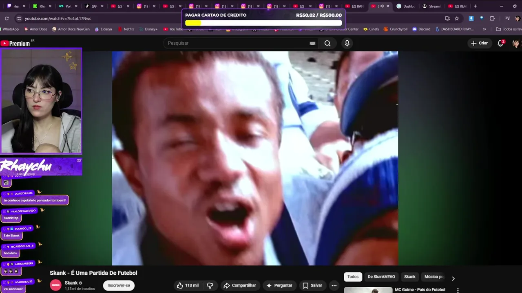Open the three-dot more actions menu
Image resolution: width=522 pixels, height=293 pixels.
[x=334, y=285]
